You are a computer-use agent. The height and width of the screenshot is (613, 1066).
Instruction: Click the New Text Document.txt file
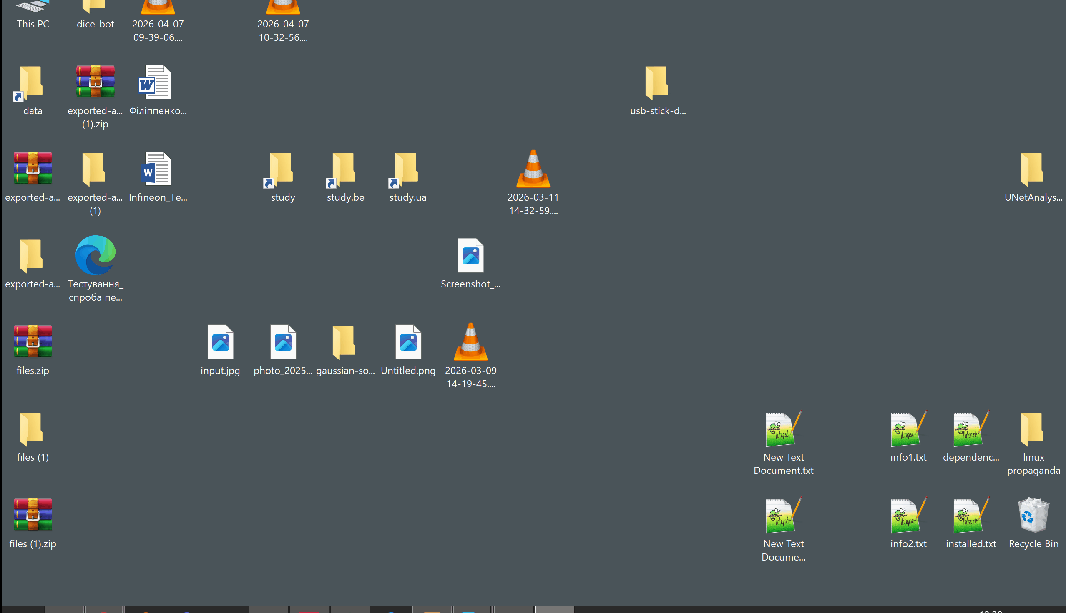(x=783, y=429)
